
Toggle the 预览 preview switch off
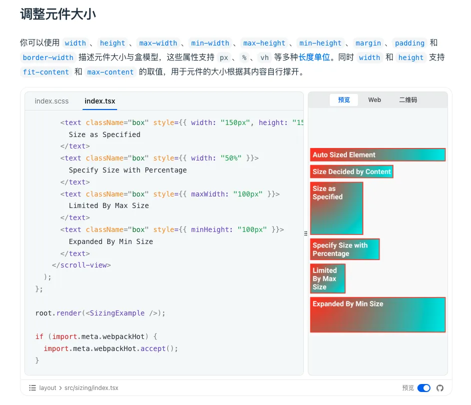[424, 388]
